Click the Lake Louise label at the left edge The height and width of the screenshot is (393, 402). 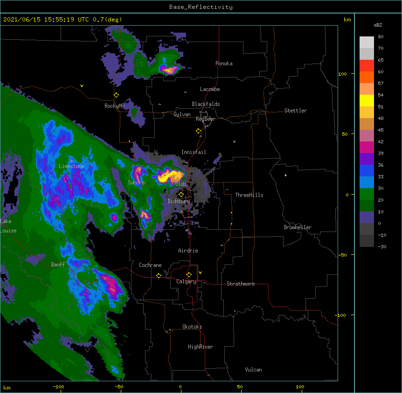pyautogui.click(x=8, y=226)
